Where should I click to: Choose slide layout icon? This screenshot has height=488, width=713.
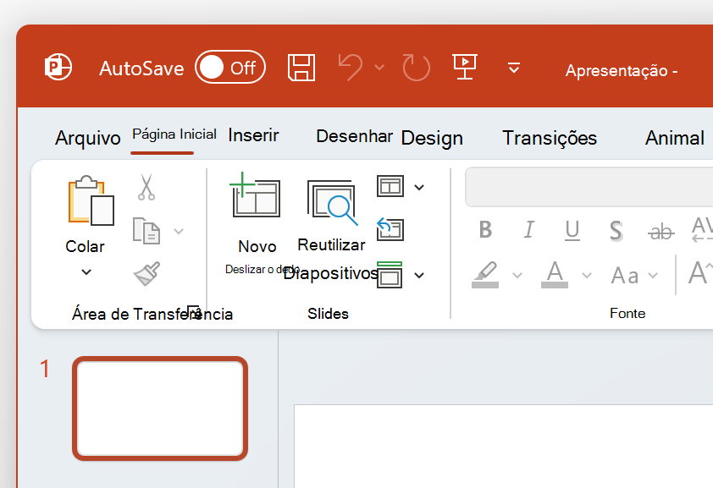click(390, 186)
